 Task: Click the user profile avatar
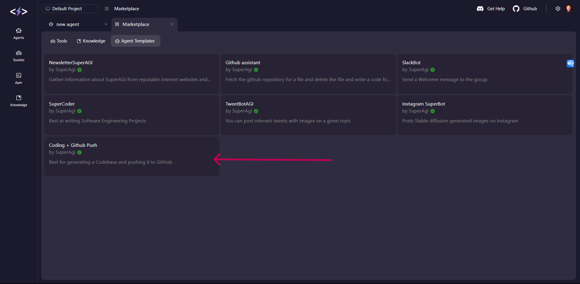[x=569, y=8]
